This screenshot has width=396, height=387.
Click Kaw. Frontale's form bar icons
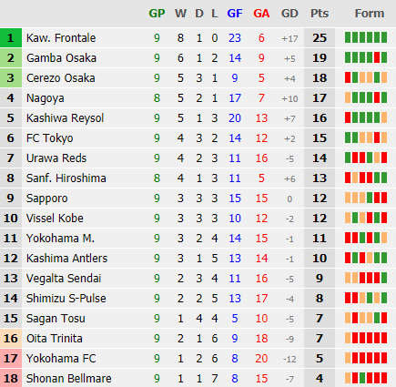pyautogui.click(x=366, y=37)
